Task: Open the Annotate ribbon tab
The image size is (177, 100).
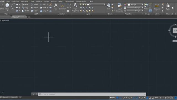Action: coord(15,1)
